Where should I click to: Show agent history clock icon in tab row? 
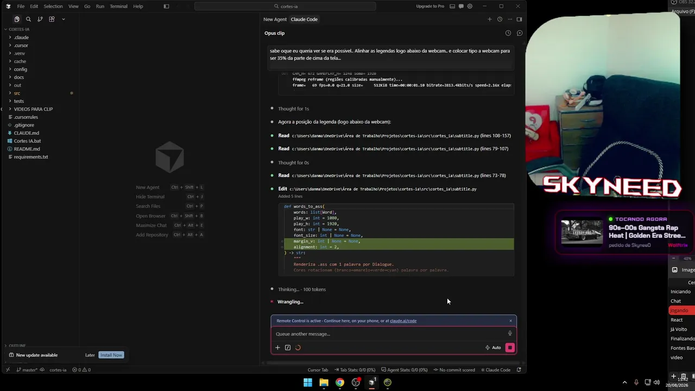click(x=500, y=19)
